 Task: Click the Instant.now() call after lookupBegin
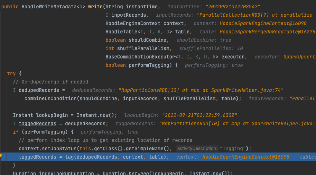(95, 115)
